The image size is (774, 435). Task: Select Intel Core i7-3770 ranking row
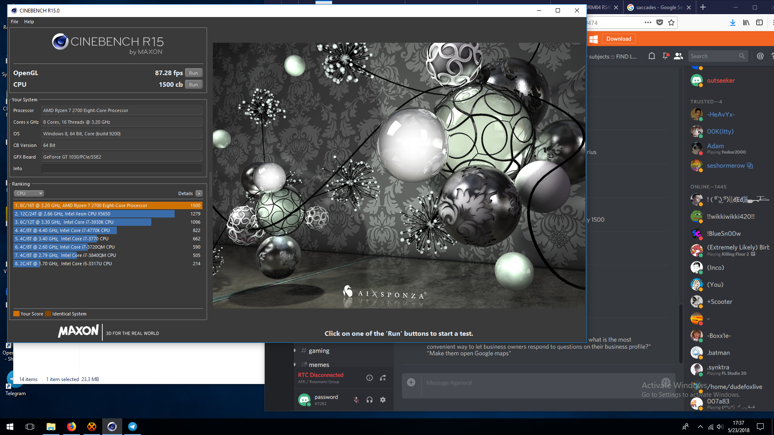point(108,239)
